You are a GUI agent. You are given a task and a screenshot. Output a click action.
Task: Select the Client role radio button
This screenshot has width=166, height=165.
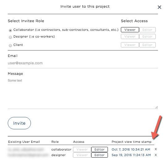10,46
